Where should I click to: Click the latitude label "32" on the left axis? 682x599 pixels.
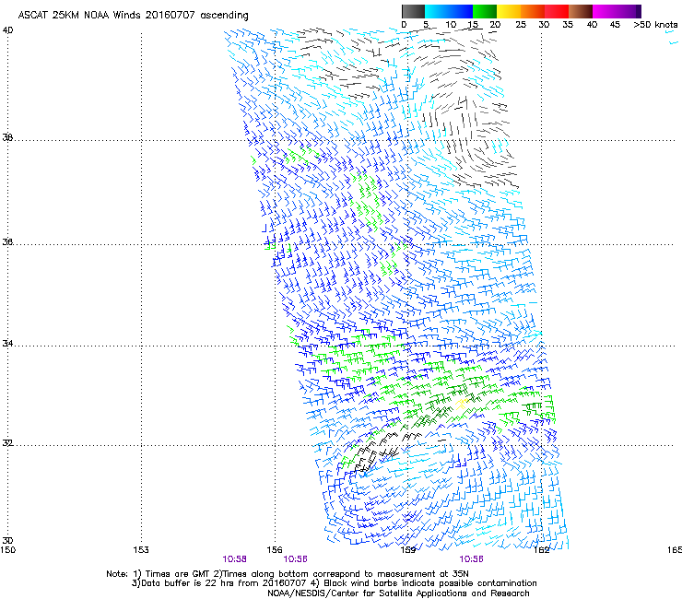tap(7, 443)
